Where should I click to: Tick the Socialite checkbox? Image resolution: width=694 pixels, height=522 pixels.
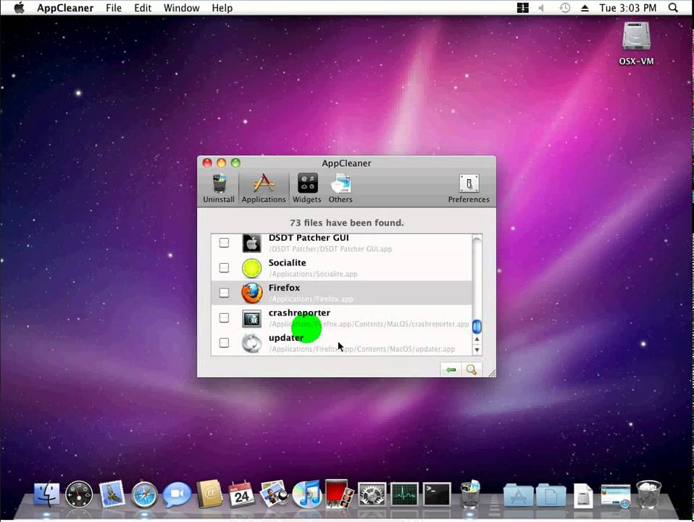click(x=224, y=268)
